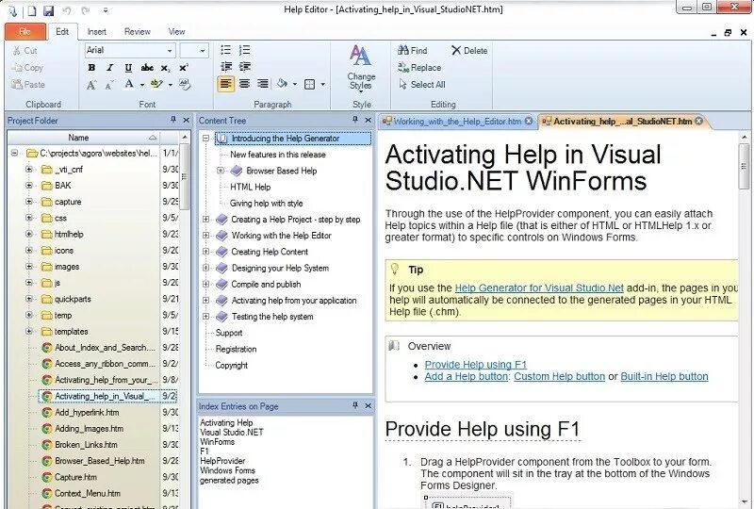This screenshot has width=754, height=509.
Task: Open Help Generator for Visual Studio.Net link
Action: [539, 288]
